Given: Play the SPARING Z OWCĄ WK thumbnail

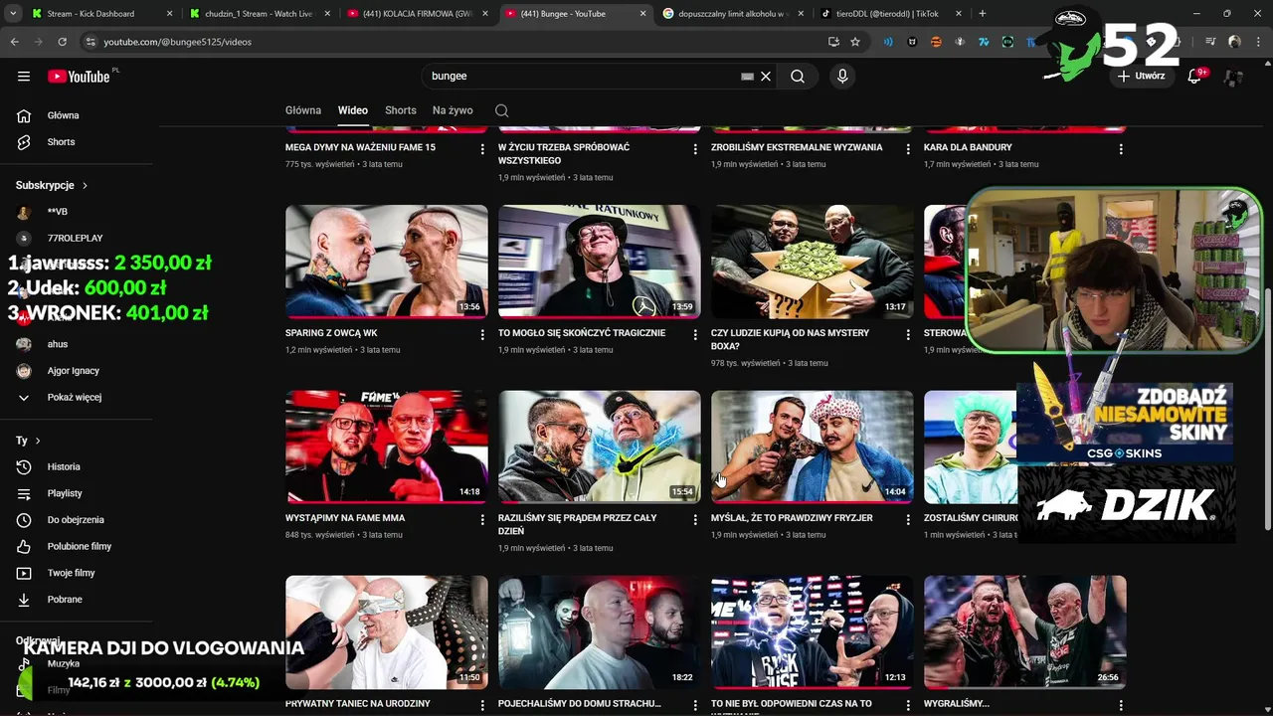Looking at the screenshot, I should coord(387,262).
